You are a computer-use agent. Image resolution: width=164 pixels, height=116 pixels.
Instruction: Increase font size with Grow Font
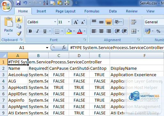click(76, 22)
